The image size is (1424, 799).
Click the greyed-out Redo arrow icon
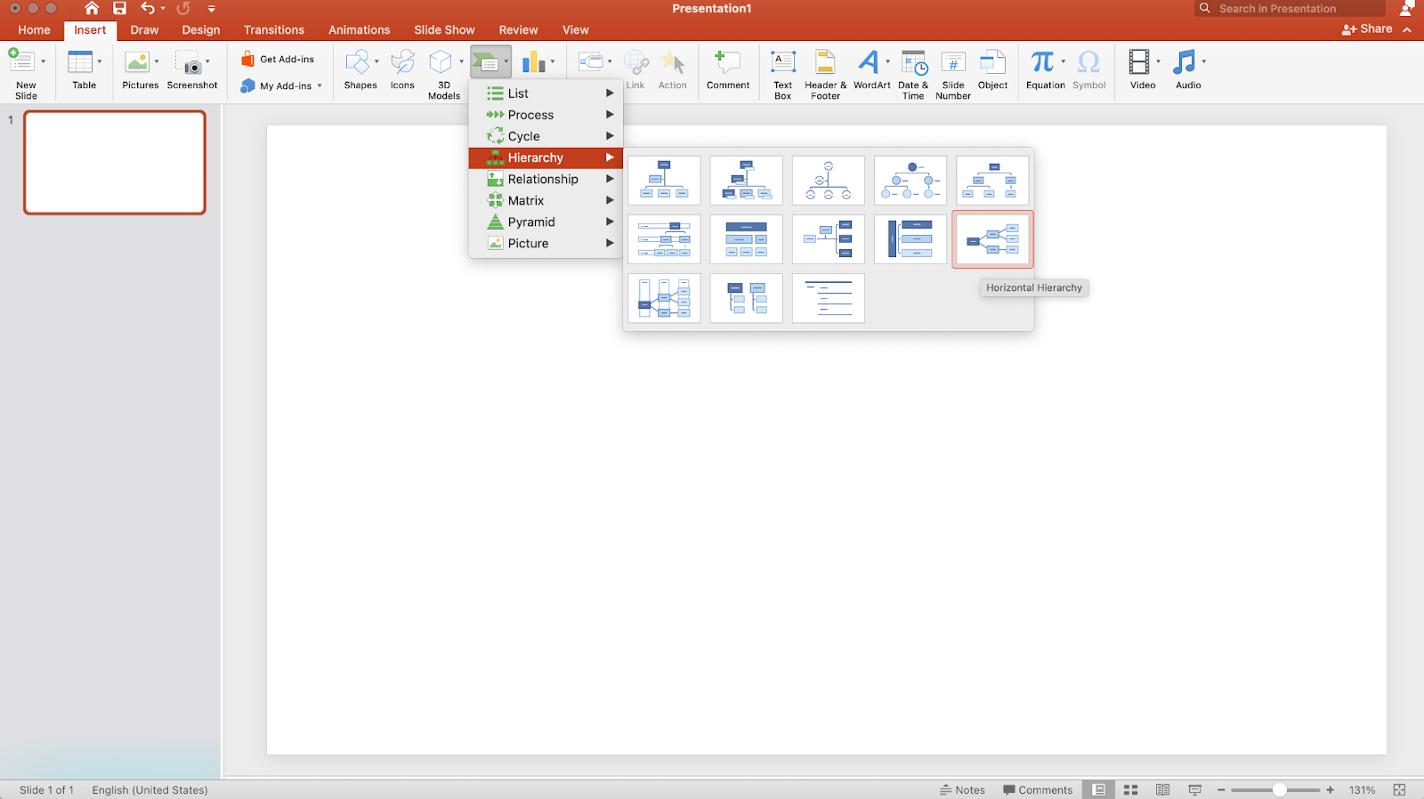click(x=183, y=8)
